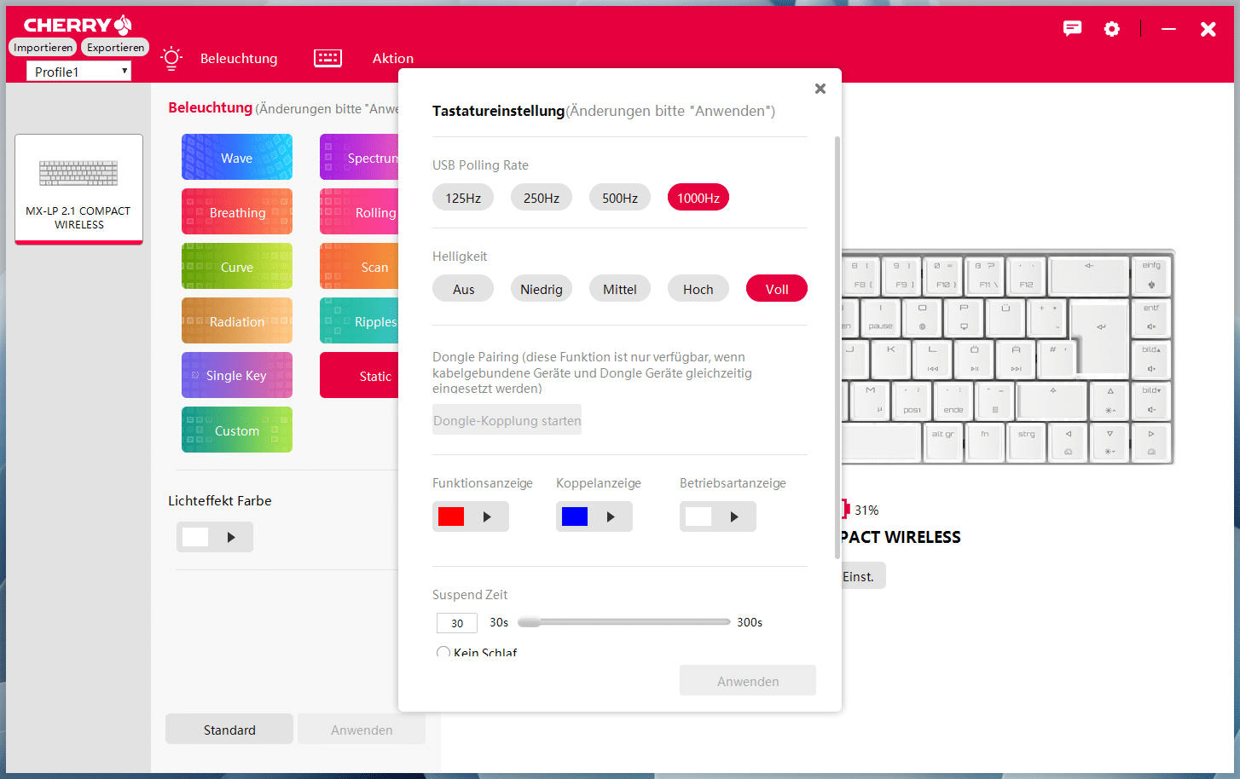Expand the Koppelanzeige color picker arrow
This screenshot has width=1240, height=779.
click(611, 516)
